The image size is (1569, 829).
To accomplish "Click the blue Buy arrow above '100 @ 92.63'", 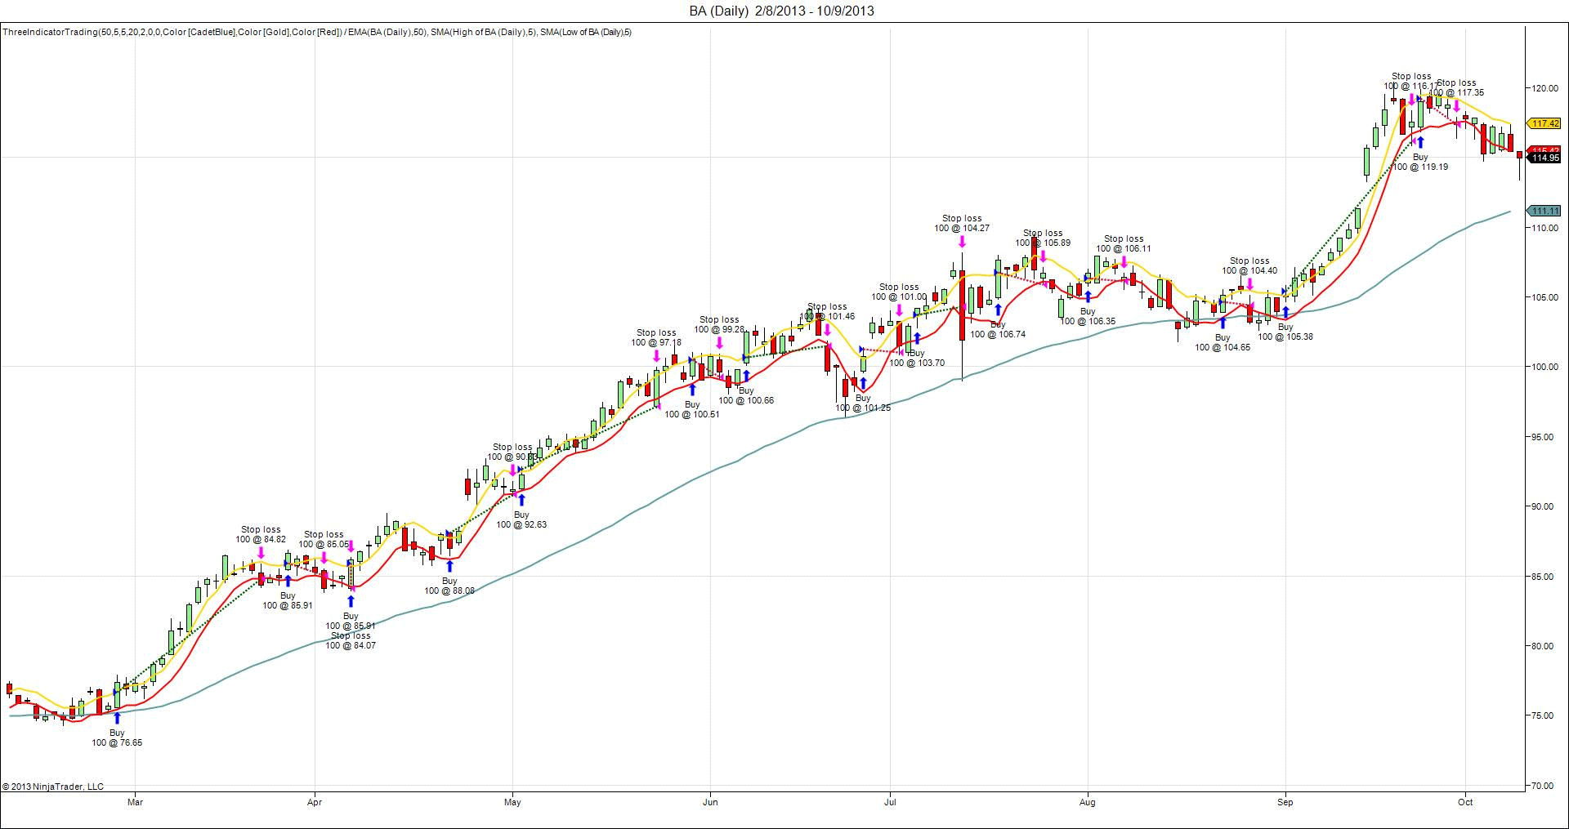I will click(x=521, y=500).
